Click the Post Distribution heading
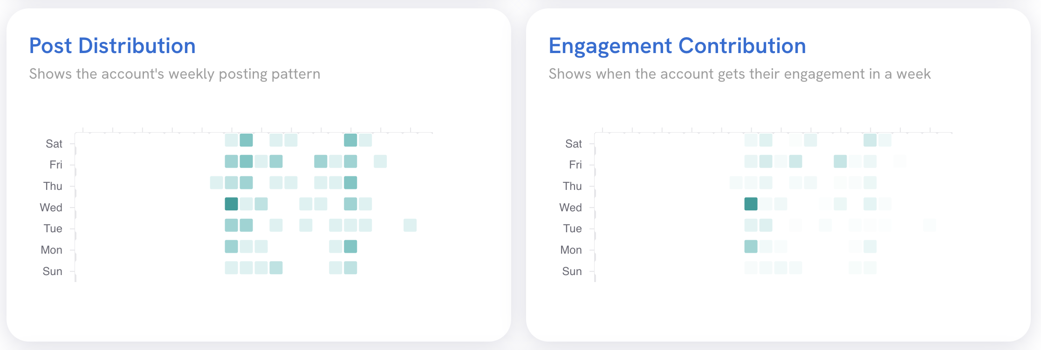Viewport: 1041px width, 350px height. (112, 46)
